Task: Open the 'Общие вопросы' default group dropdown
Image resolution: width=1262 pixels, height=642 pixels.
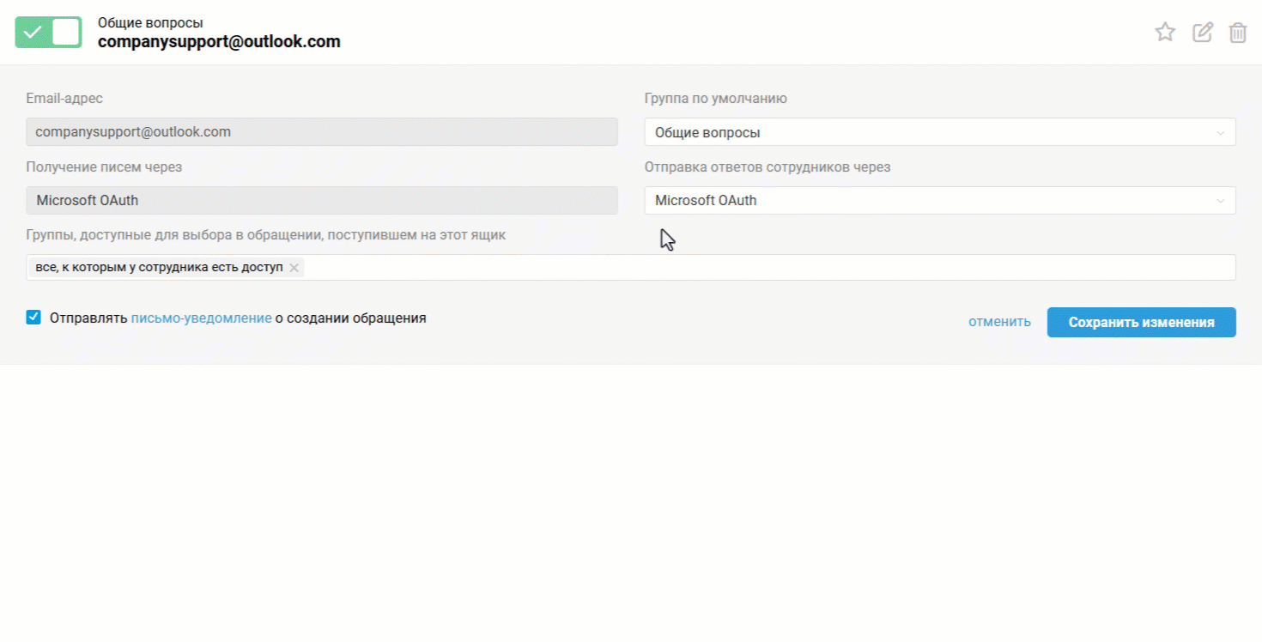Action: coord(927,132)
